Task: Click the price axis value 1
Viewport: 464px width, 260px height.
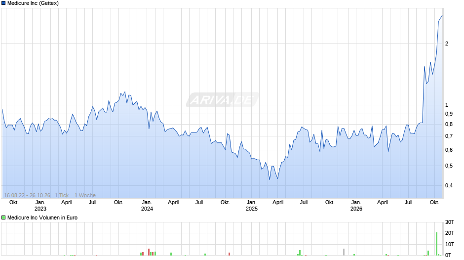Action: [447, 105]
